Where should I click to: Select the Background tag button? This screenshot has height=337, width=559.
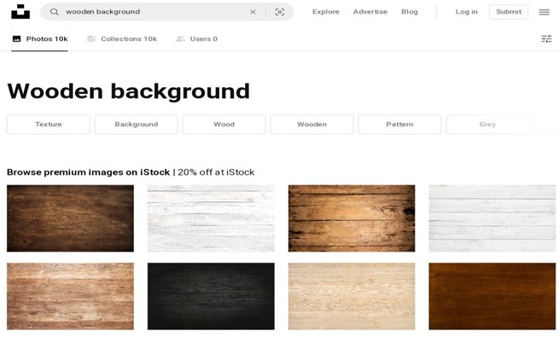[137, 125]
